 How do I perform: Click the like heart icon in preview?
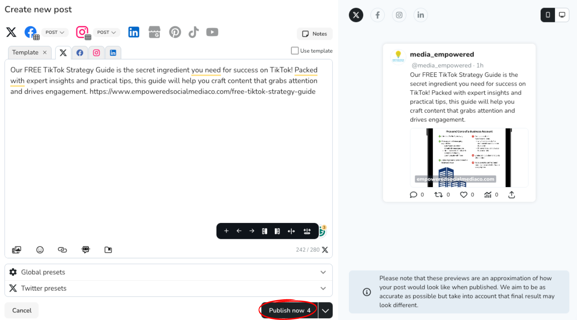click(x=463, y=195)
